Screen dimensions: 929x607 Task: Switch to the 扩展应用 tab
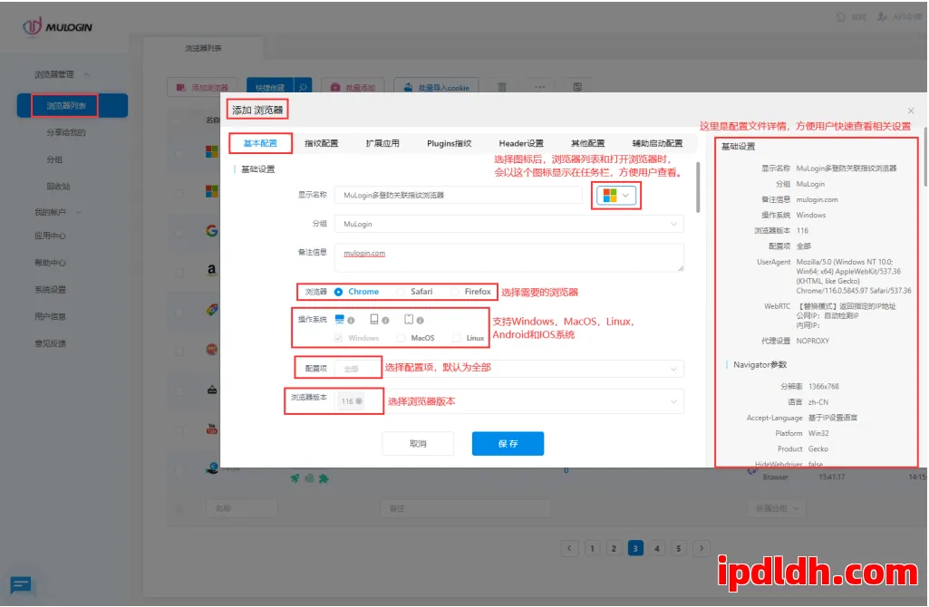click(382, 143)
